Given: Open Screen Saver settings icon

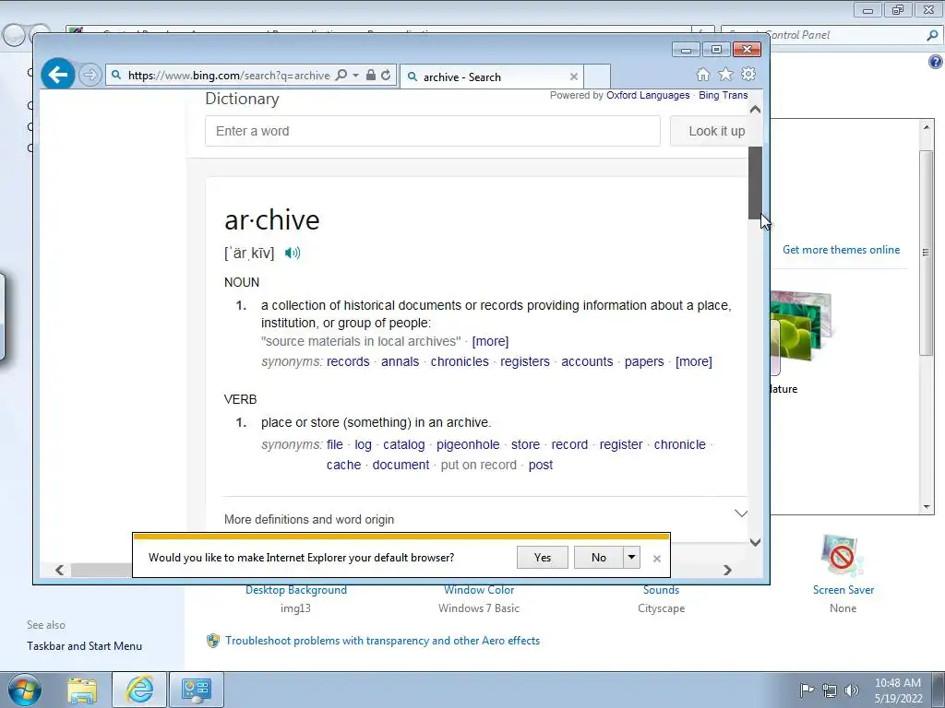Looking at the screenshot, I should point(843,556).
